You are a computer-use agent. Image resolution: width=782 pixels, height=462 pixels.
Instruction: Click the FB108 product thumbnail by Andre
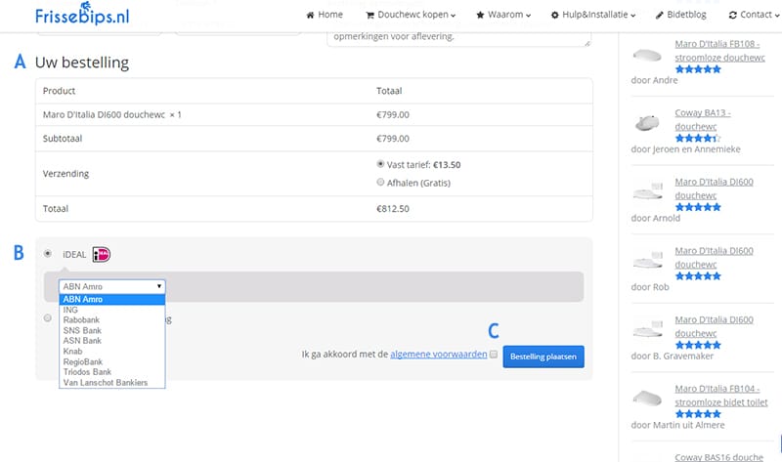[647, 55]
